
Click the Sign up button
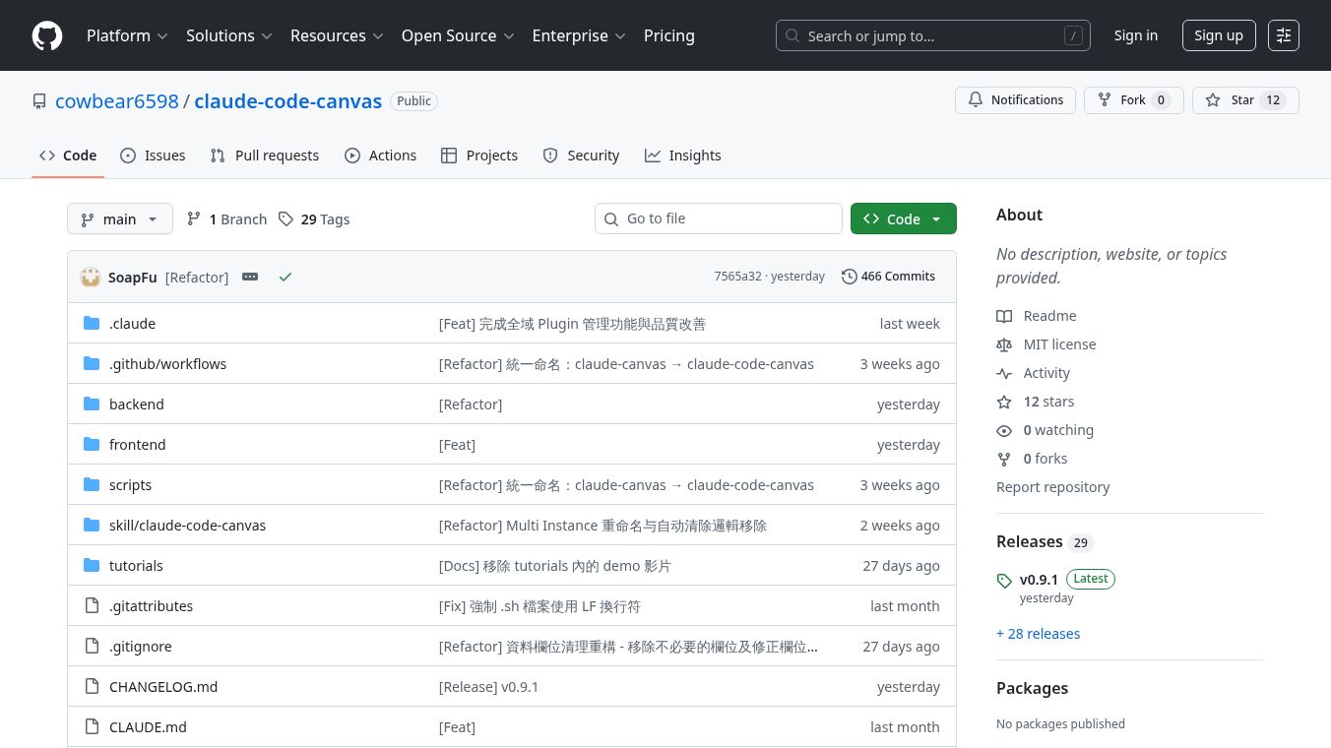coord(1219,34)
